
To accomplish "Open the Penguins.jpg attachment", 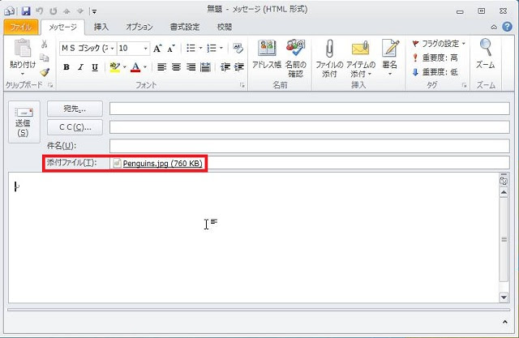I will 158,164.
